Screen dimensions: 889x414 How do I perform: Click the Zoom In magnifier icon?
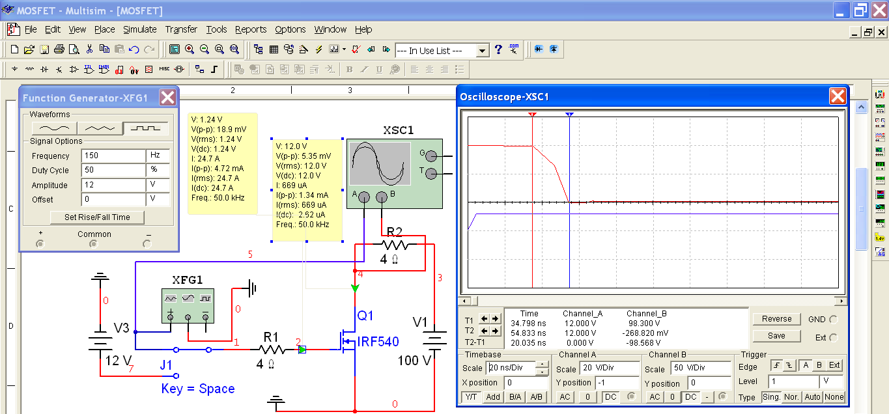(x=190, y=49)
